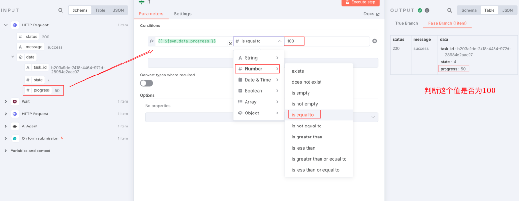Expand the On form submission node
The height and width of the screenshot is (201, 519).
pos(6,138)
